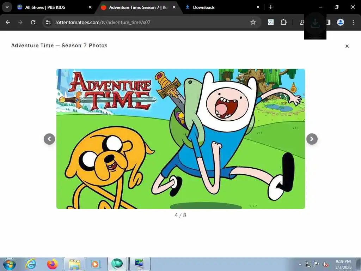Close the Season 7 Photos gallery
361x271 pixels.
coord(347,46)
